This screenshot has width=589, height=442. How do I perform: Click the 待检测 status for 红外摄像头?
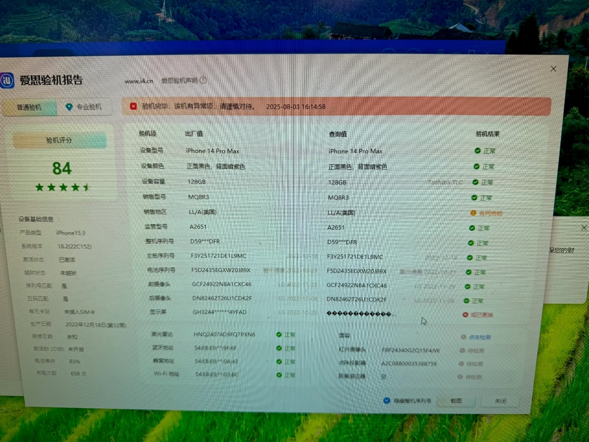(x=476, y=351)
